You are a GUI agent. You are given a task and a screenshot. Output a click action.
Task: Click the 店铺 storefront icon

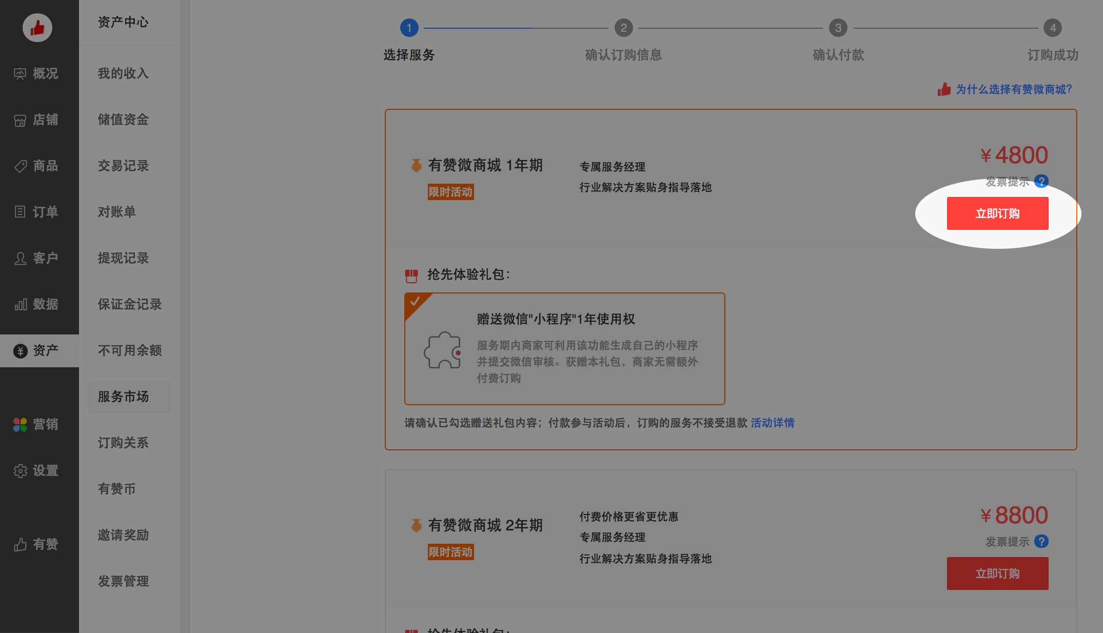(x=20, y=120)
